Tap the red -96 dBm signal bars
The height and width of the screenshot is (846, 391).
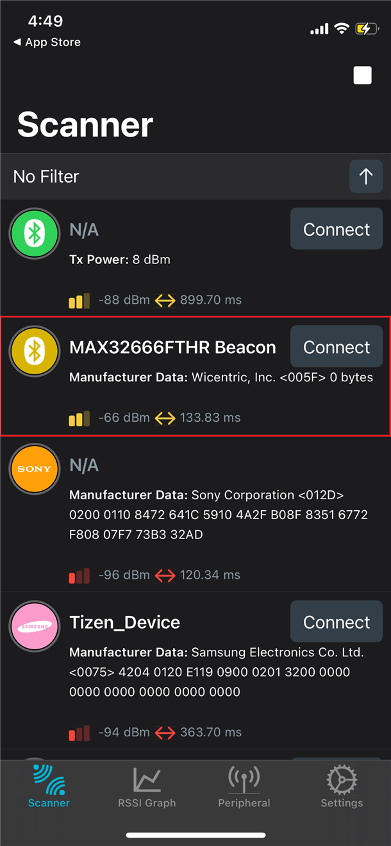[79, 576]
